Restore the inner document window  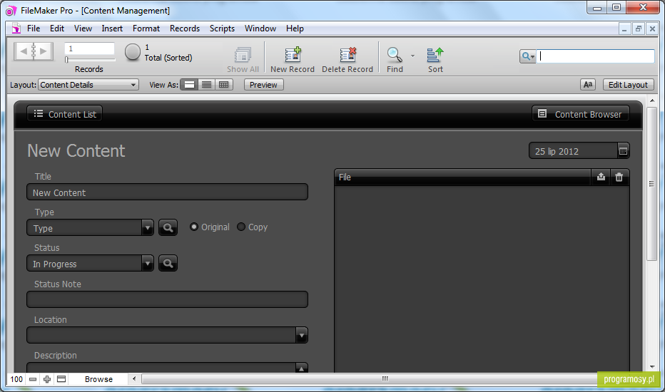pos(638,29)
